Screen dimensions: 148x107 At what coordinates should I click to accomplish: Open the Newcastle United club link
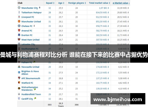coord(30,67)
